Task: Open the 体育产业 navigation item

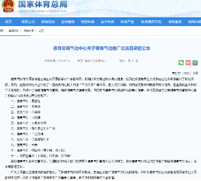Action: click(x=127, y=22)
